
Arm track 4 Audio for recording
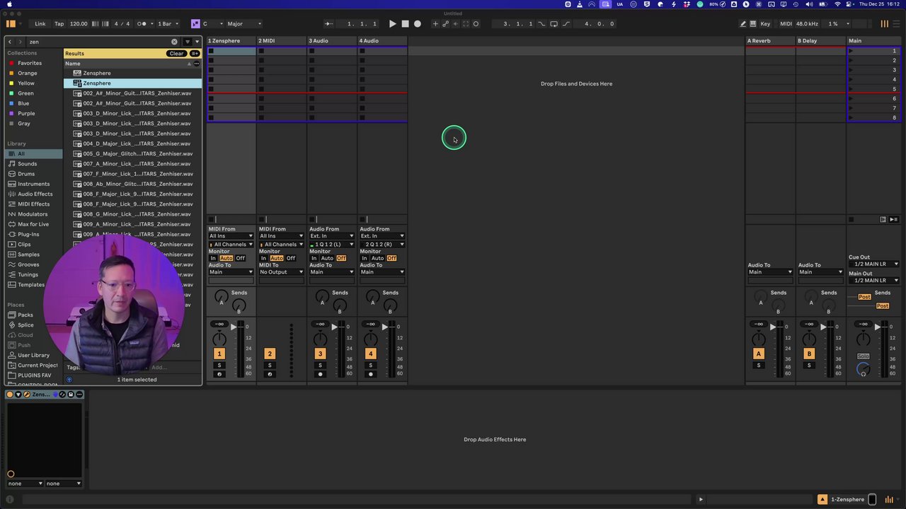370,374
